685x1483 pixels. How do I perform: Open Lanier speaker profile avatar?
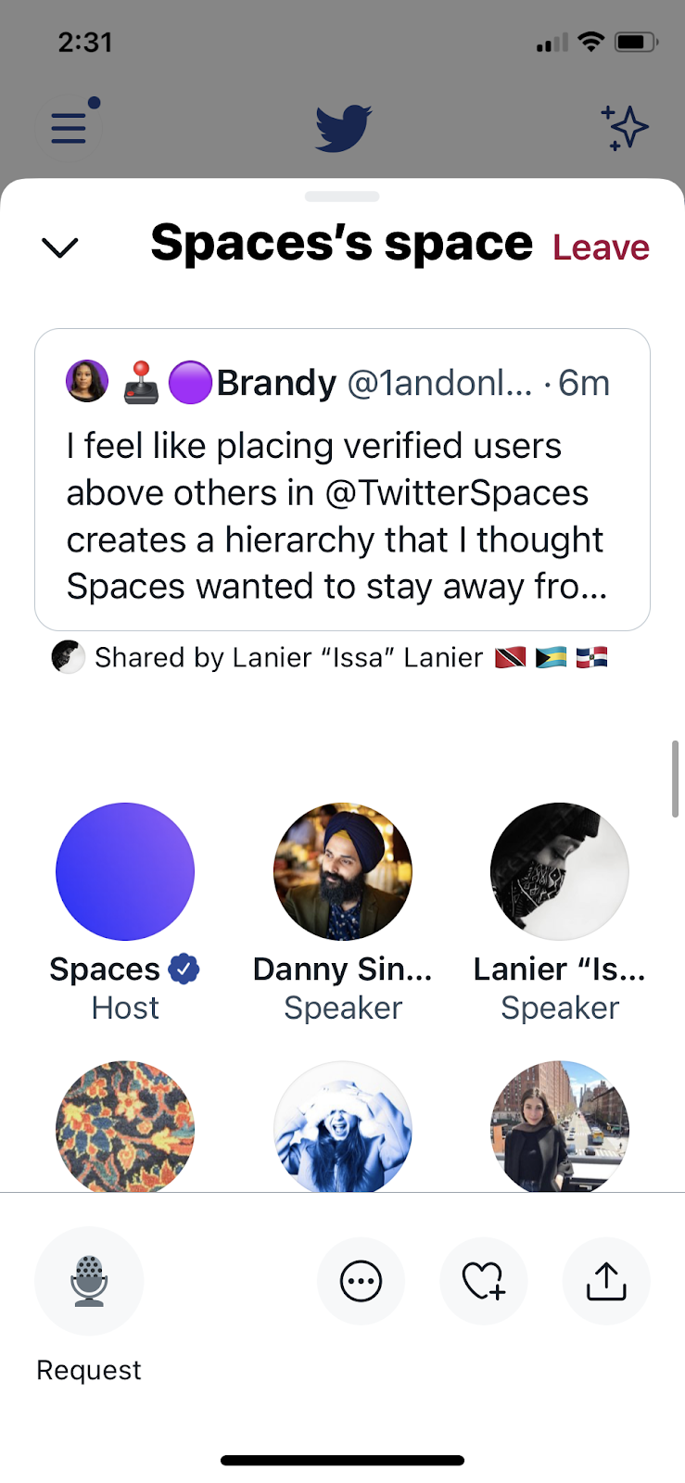pyautogui.click(x=560, y=871)
